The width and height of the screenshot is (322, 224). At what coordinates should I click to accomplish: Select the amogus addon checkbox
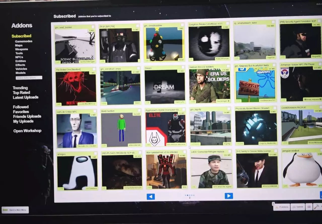[x=96, y=154]
